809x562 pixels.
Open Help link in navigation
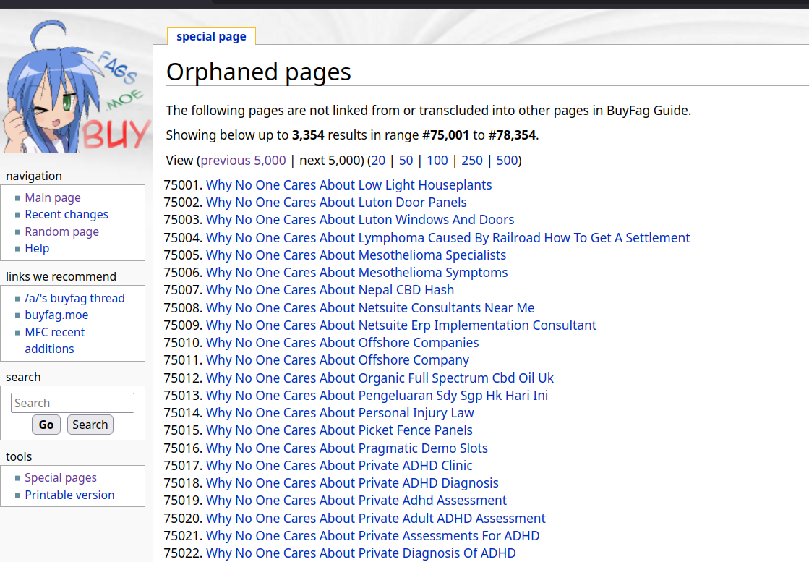point(37,248)
